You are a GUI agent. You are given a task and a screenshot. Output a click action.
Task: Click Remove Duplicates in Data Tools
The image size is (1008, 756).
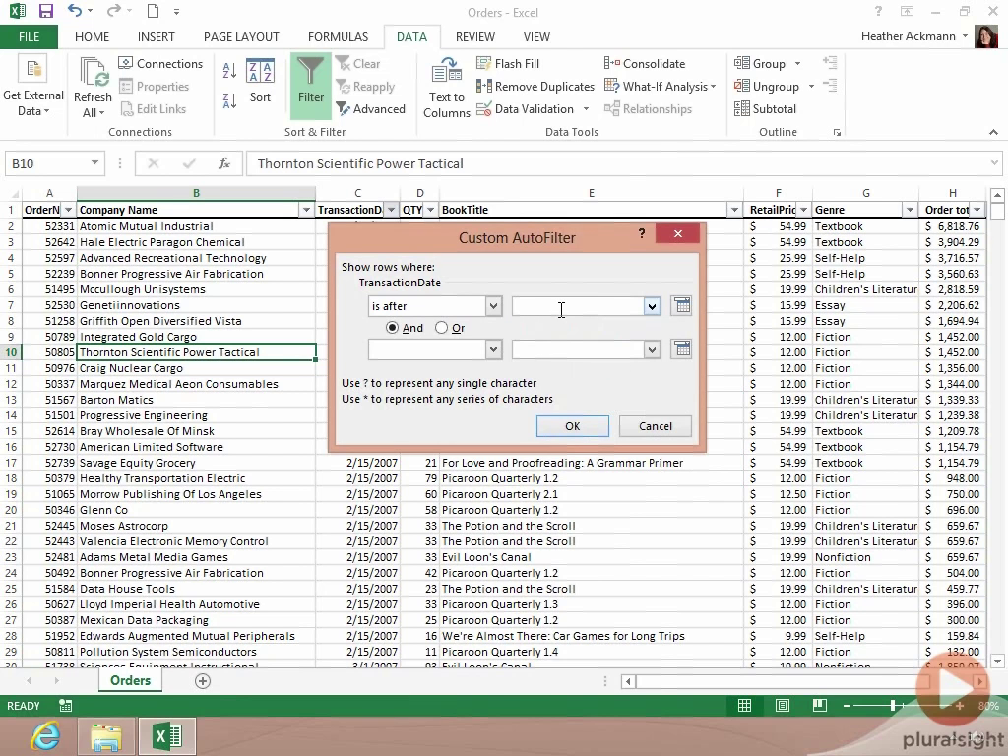(x=535, y=87)
